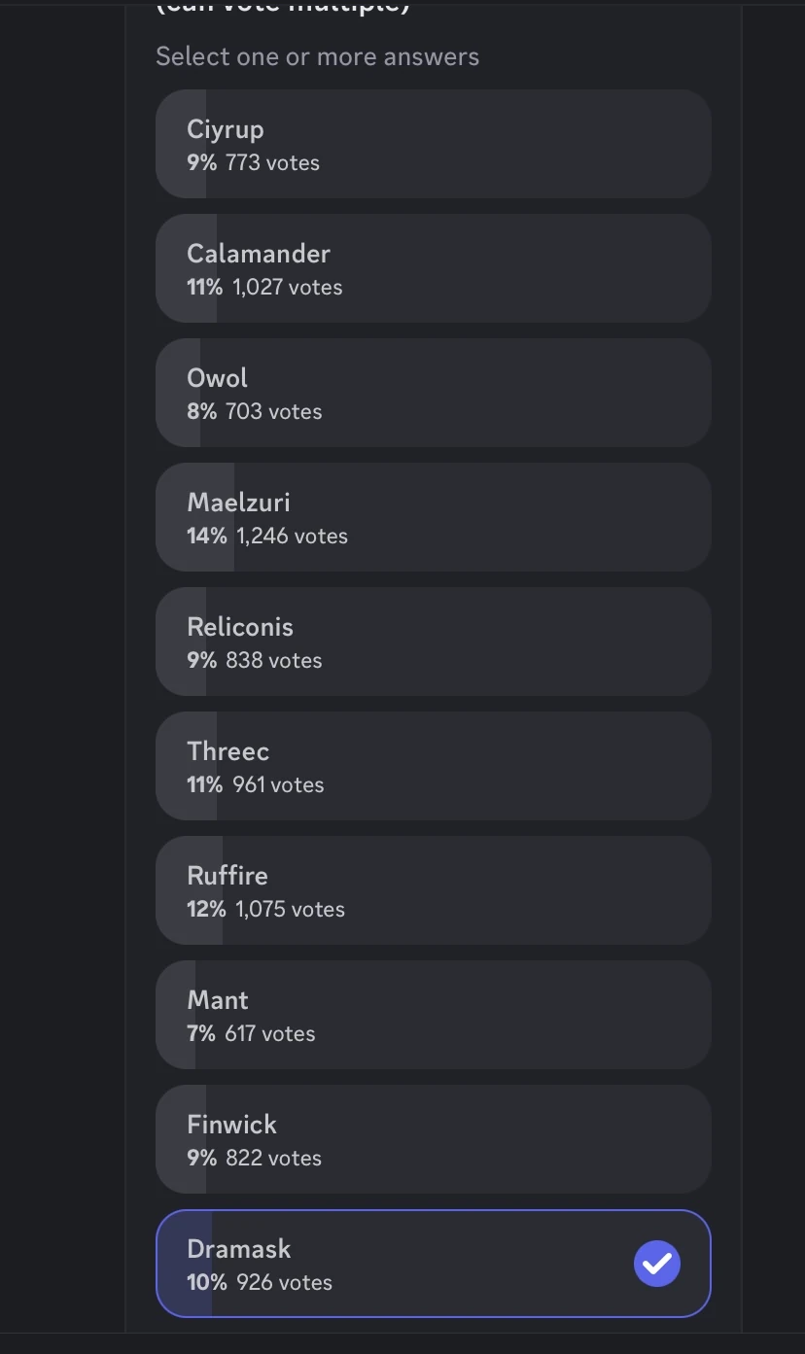Deselect the Dramask poll answer

[433, 1264]
